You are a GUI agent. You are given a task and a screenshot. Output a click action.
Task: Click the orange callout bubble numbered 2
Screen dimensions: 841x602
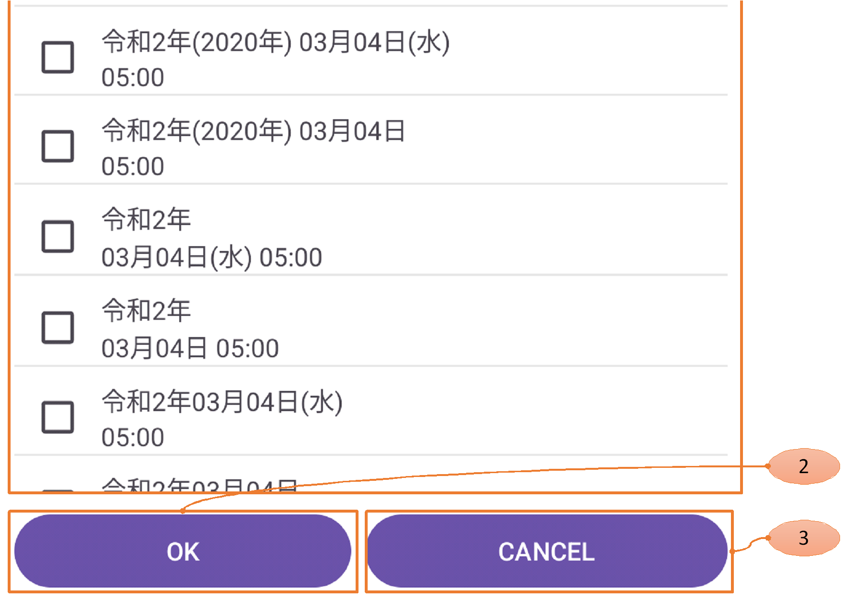[x=804, y=466]
